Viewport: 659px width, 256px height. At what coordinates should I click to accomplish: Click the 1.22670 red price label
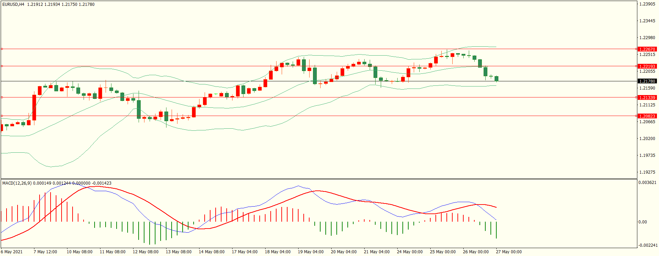647,49
